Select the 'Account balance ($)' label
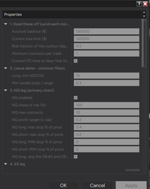 point(29,31)
